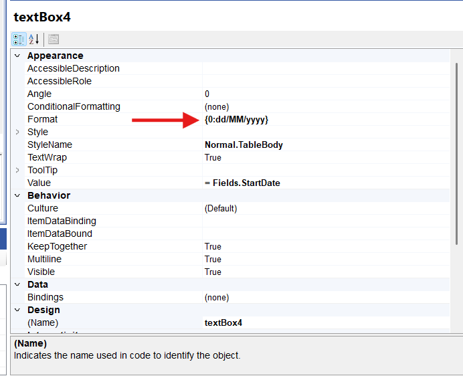Collapse the Appearance category
Viewport: 463px width, 376px height.
tap(17, 56)
